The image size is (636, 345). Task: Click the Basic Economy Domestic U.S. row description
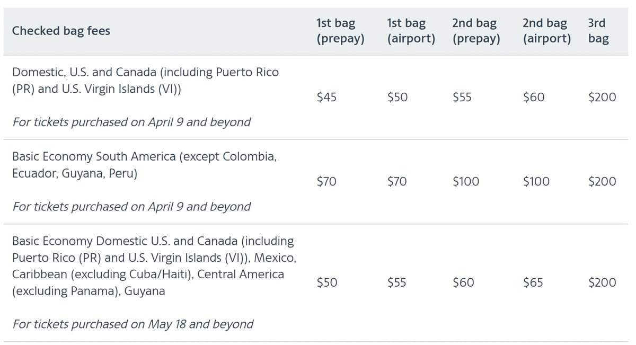point(154,266)
